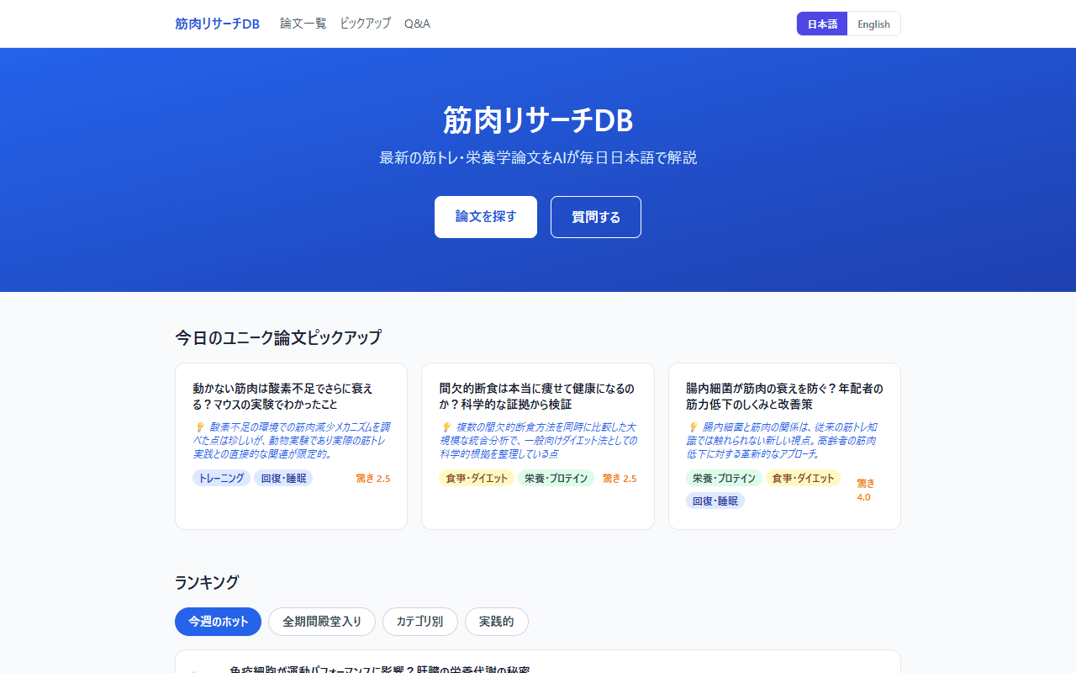
Task: Click 驚き 2.5 score in the 酸素不足 card
Action: (x=372, y=478)
